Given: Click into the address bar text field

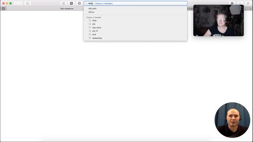Looking at the screenshot, I should tap(135, 4).
